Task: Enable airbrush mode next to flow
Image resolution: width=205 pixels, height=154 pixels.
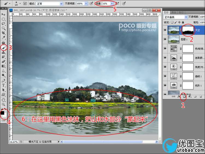Action: coord(117,4)
